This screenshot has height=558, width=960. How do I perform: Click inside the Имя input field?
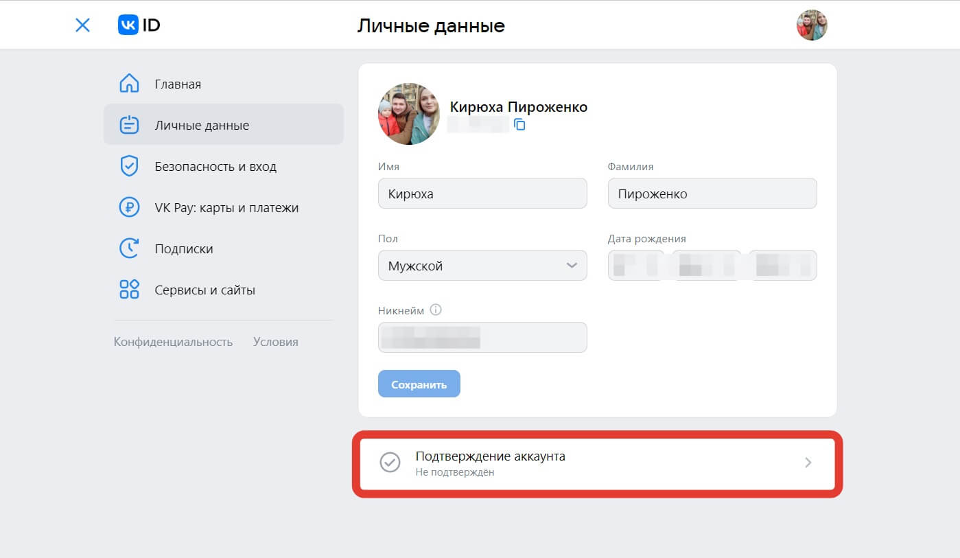point(482,193)
